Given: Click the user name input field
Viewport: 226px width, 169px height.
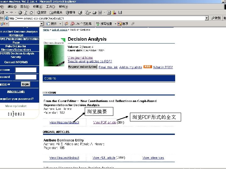Looking at the screenshot, I should coord(26,70).
